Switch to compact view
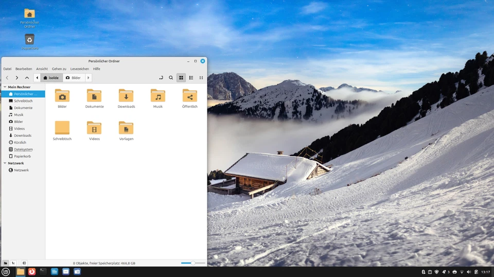The width and height of the screenshot is (494, 277). 201,77
